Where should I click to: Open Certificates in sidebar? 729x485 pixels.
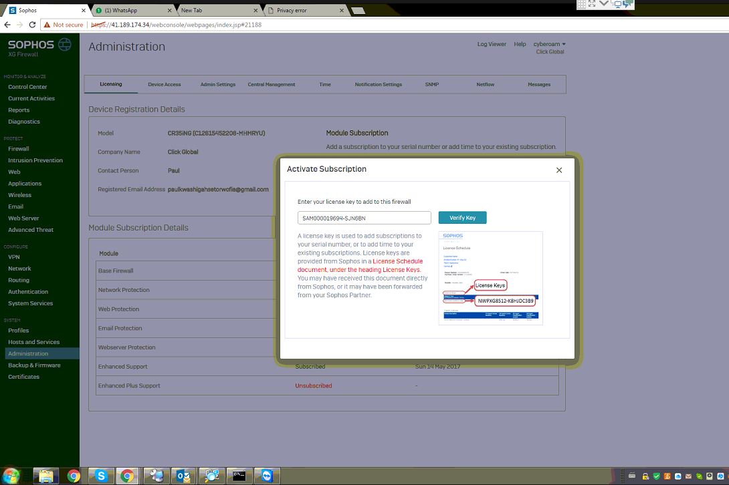(x=23, y=377)
